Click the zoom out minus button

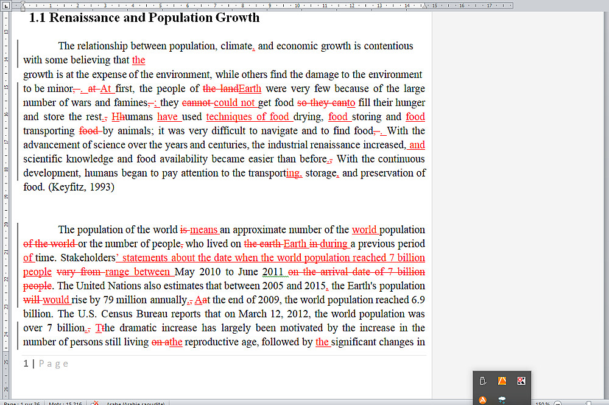pos(558,403)
